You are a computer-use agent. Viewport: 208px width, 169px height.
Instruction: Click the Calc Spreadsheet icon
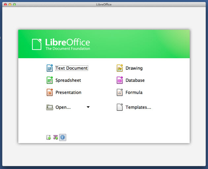click(50, 80)
